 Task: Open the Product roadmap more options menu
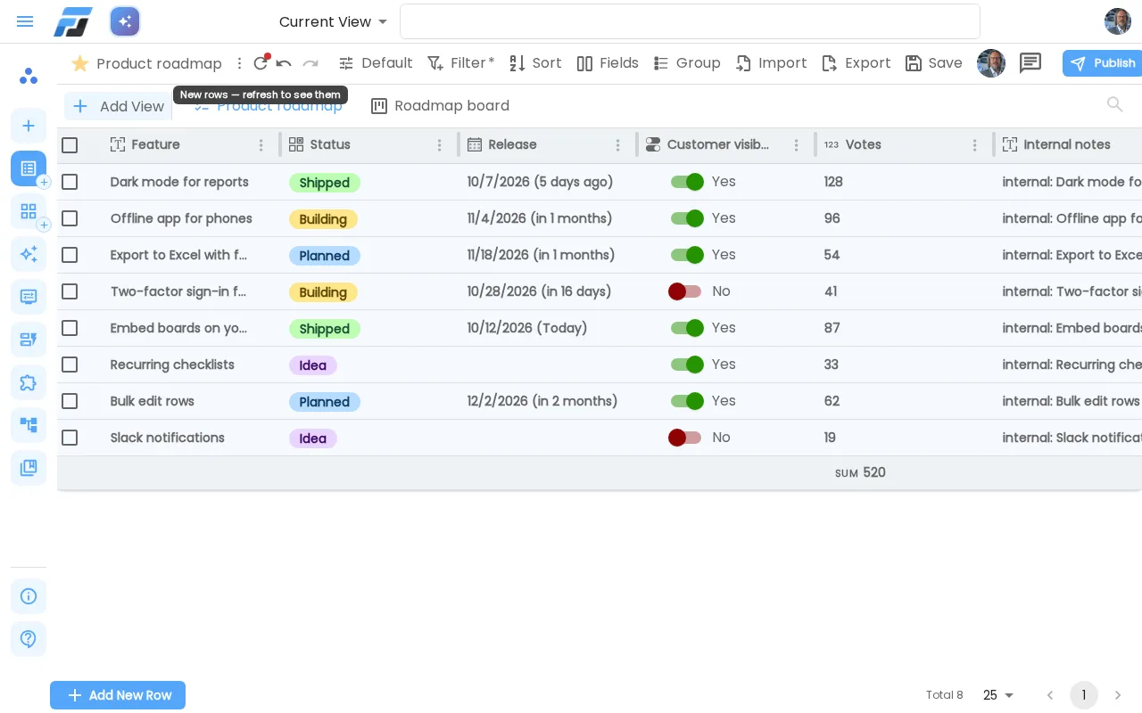(239, 63)
